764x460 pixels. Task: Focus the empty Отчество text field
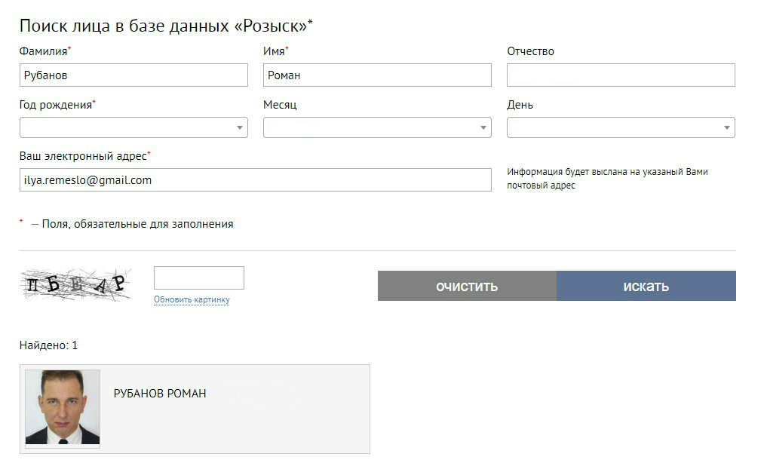[621, 75]
